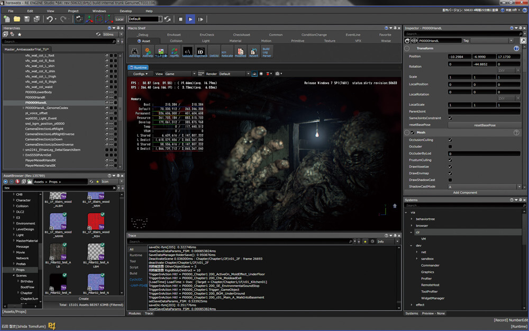Click the Revert macro icon
This screenshot has width=529, height=331.
coord(254,51)
